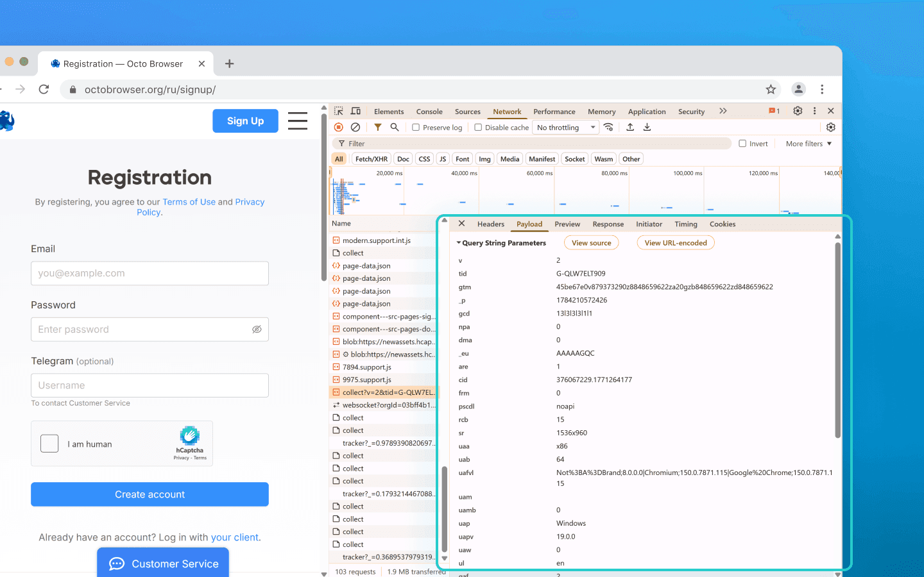Open the Sources panel
Viewport: 924px width, 577px height.
click(x=468, y=112)
